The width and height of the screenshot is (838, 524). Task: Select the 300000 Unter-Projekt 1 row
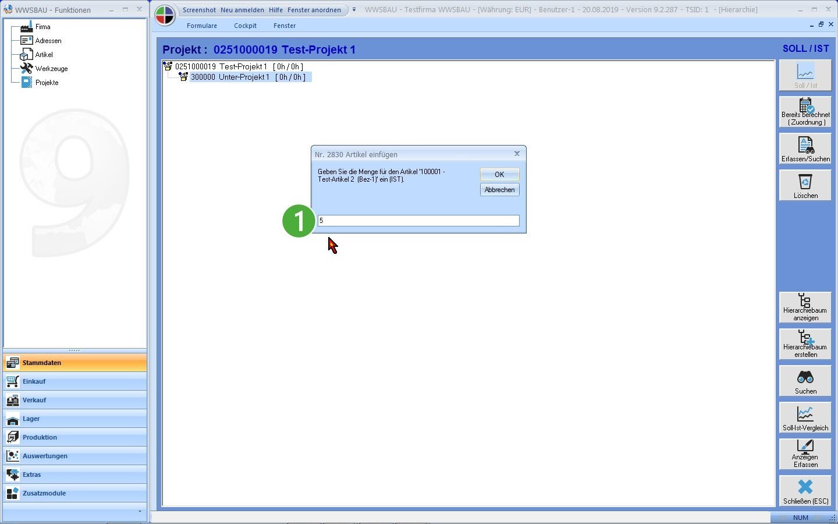pos(251,77)
